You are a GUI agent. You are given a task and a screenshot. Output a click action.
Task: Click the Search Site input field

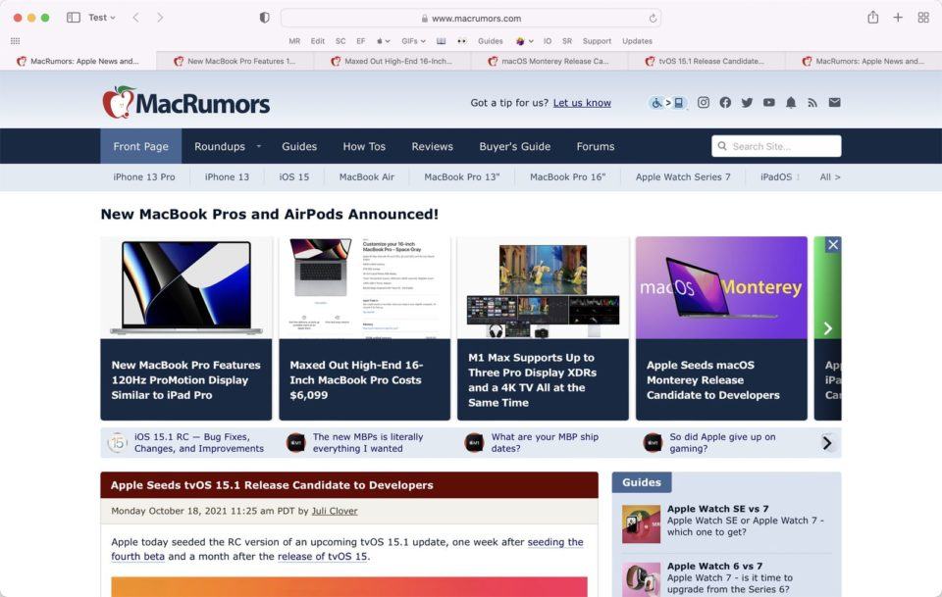tap(775, 145)
